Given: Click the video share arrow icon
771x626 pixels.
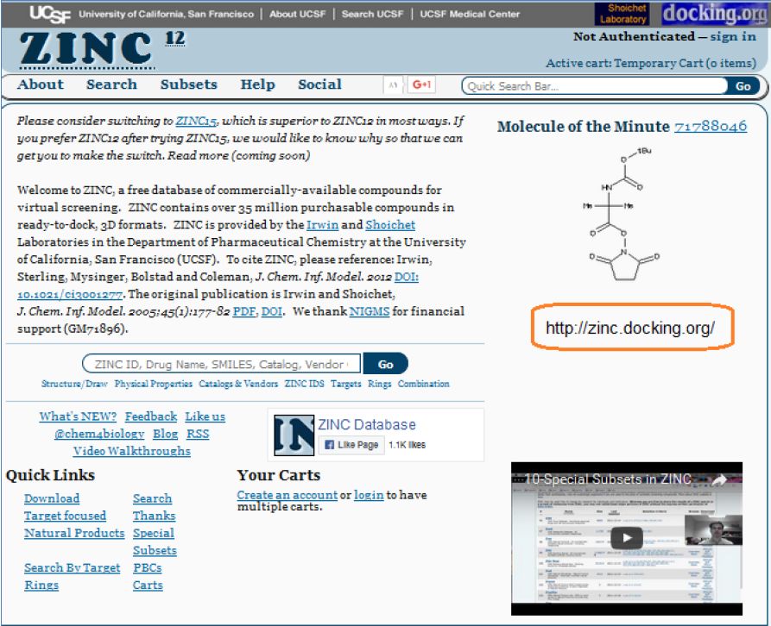Looking at the screenshot, I should click(720, 479).
